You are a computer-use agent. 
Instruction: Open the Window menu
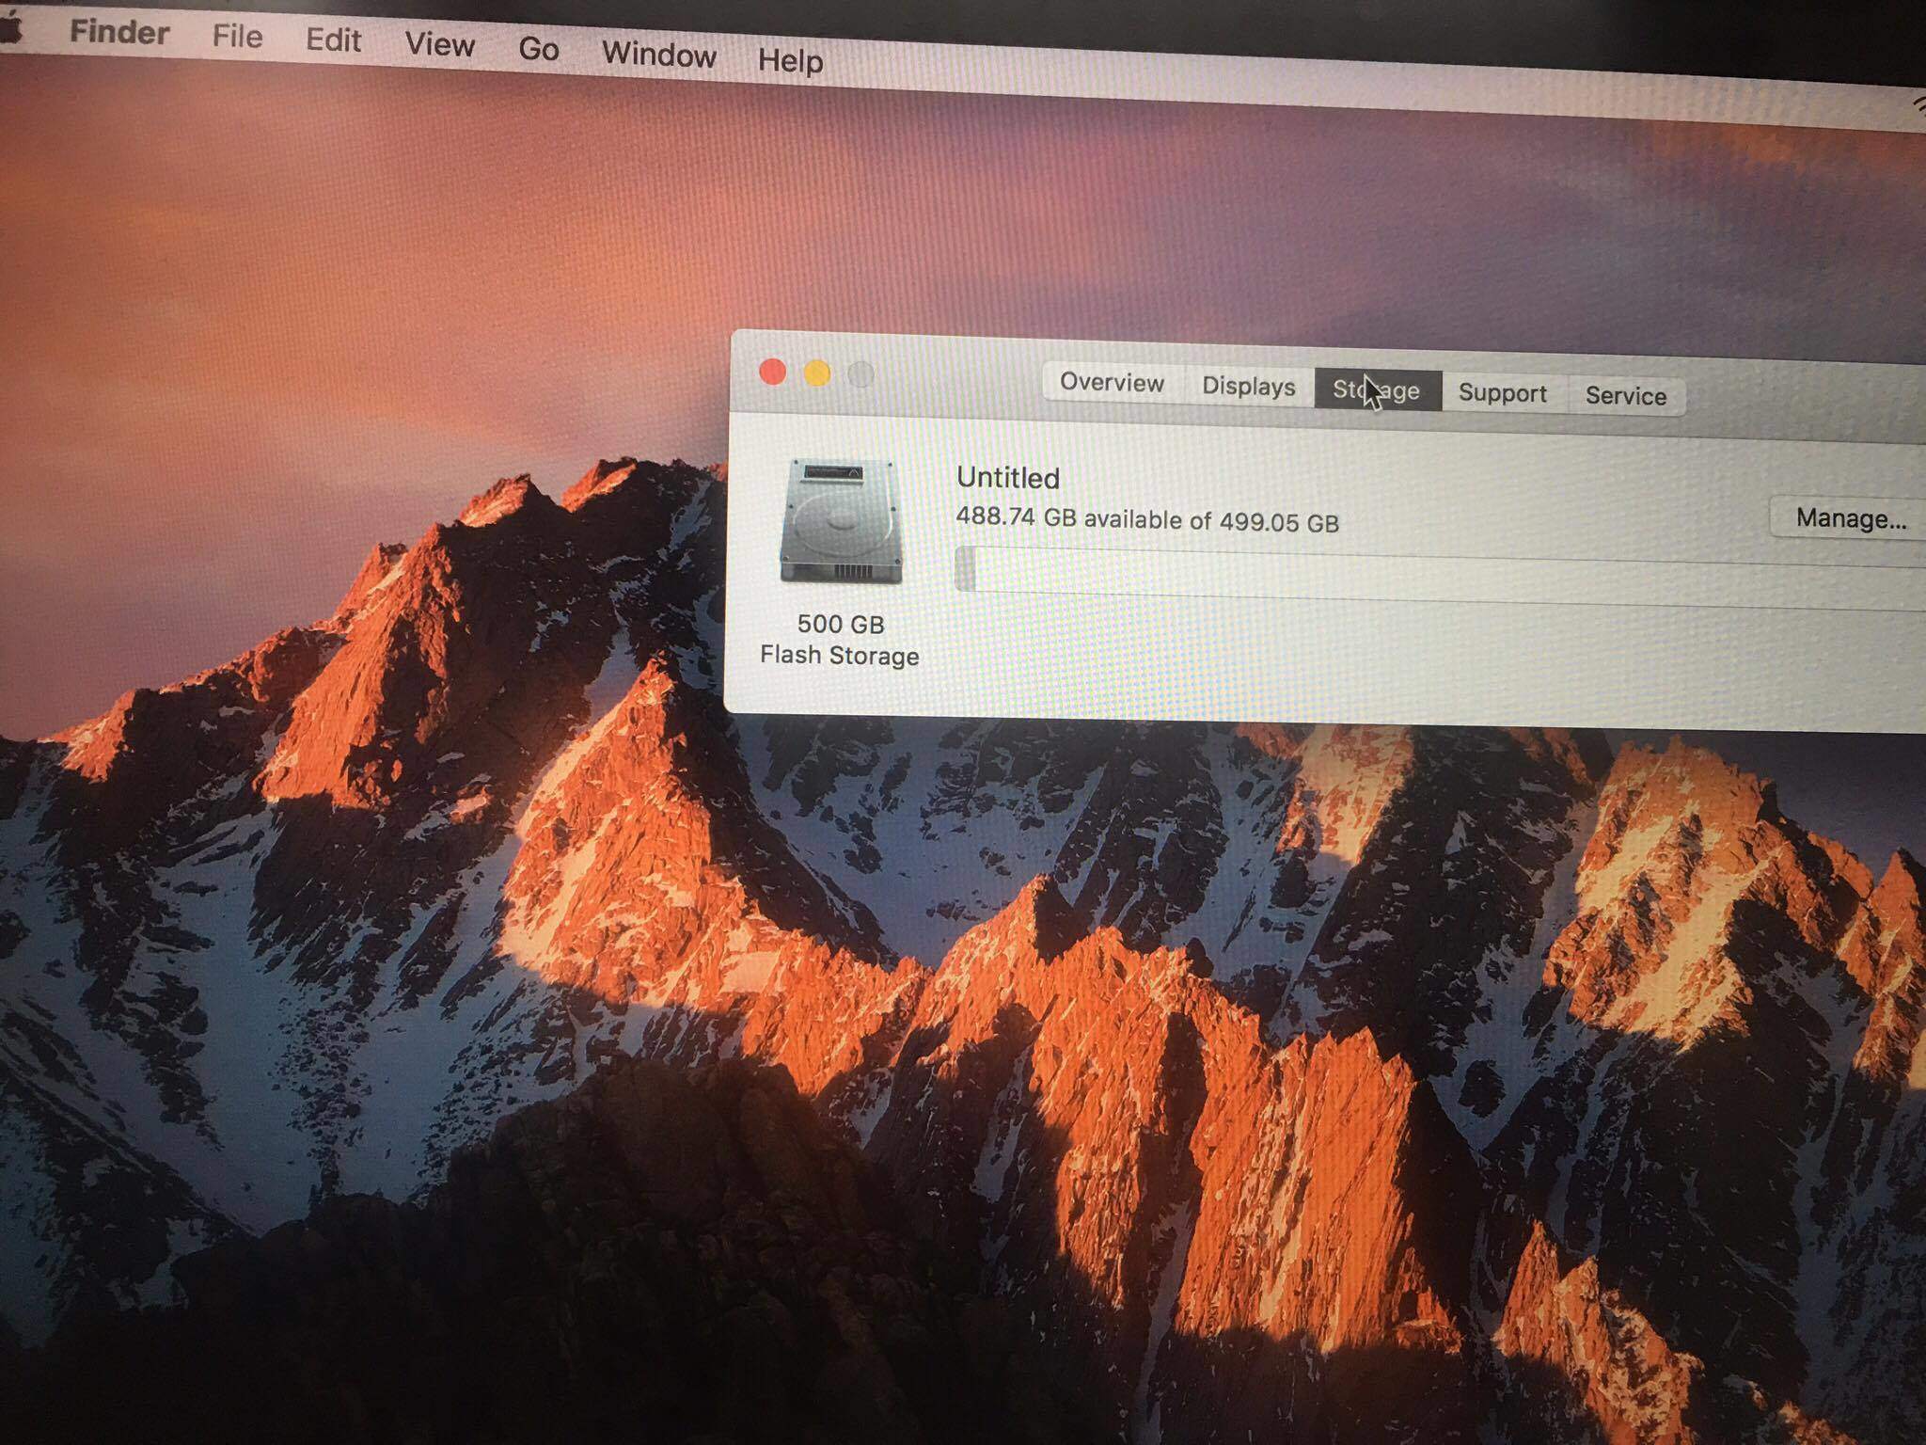click(x=659, y=55)
